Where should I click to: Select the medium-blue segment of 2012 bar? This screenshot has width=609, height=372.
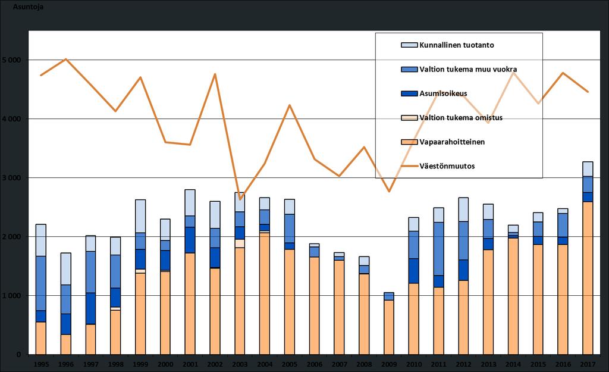[463, 240]
